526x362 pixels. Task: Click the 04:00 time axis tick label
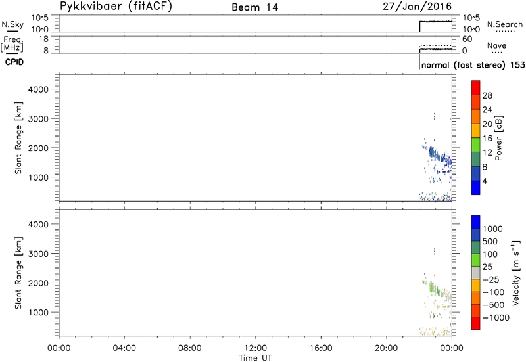[124, 348]
